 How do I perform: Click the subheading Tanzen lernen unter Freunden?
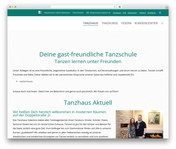point(88,61)
